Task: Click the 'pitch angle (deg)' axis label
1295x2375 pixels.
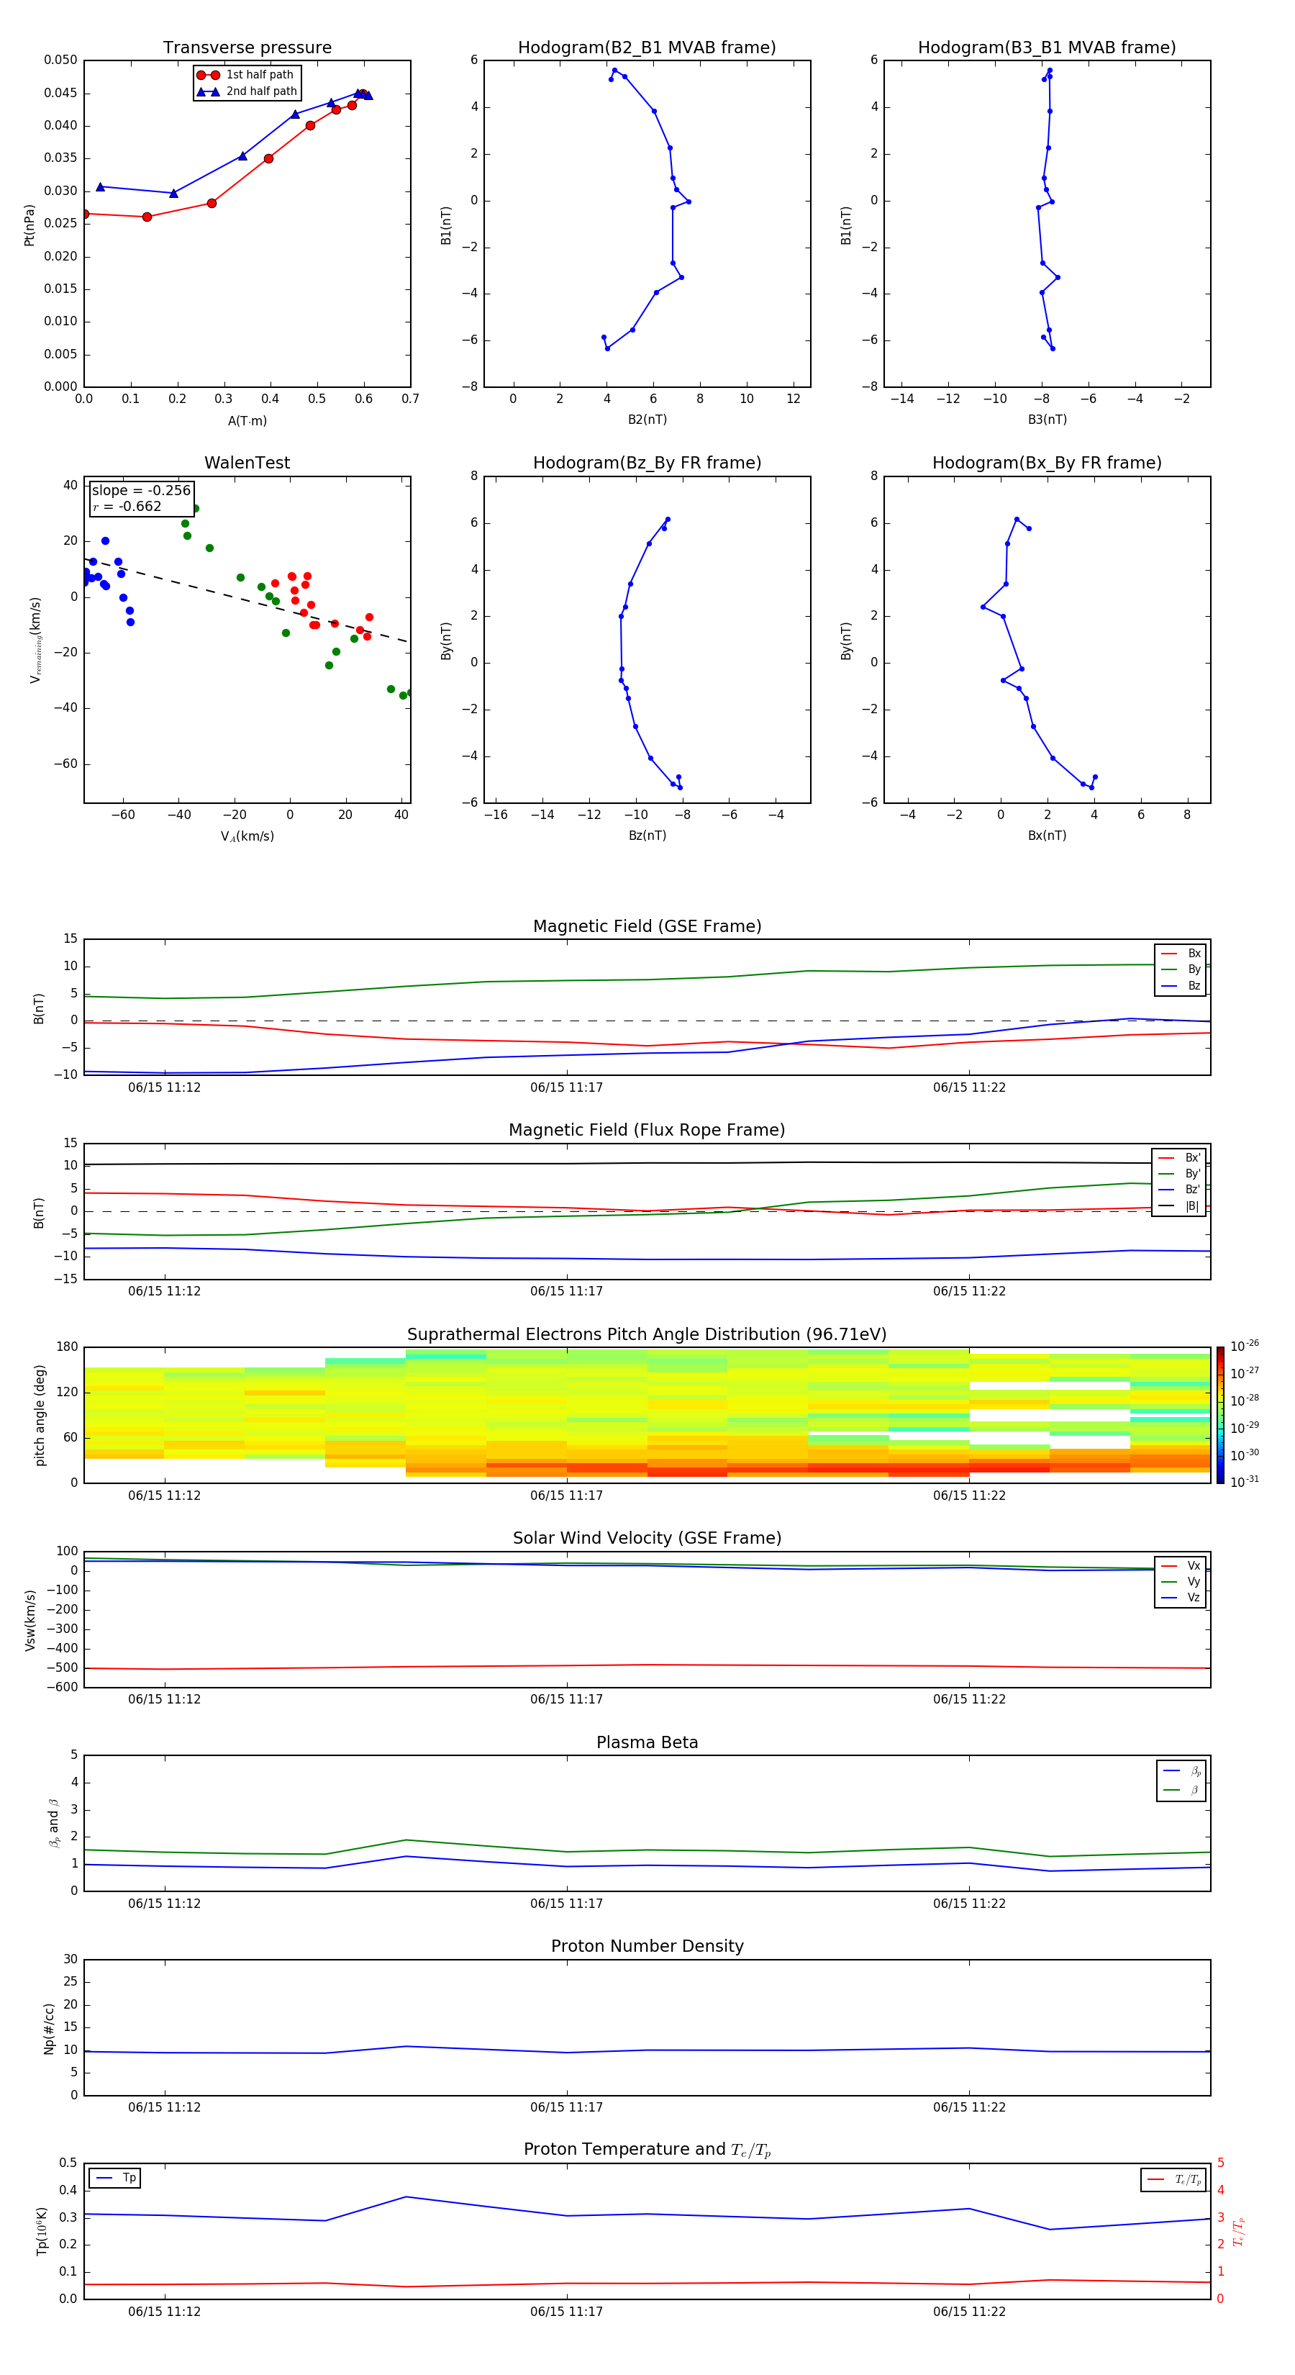Action: [x=40, y=1415]
